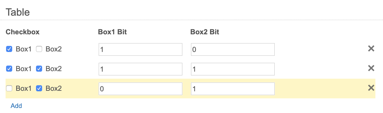Click the Checkbox column header
The width and height of the screenshot is (383, 113).
(x=23, y=32)
